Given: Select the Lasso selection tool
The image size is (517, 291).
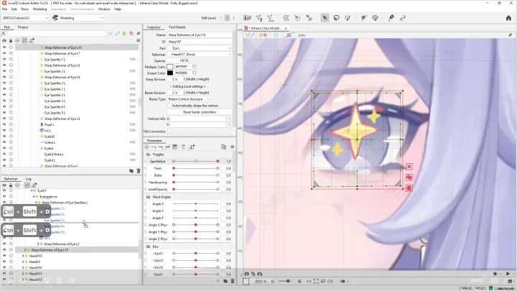Looking at the screenshot, I should click(336, 18).
